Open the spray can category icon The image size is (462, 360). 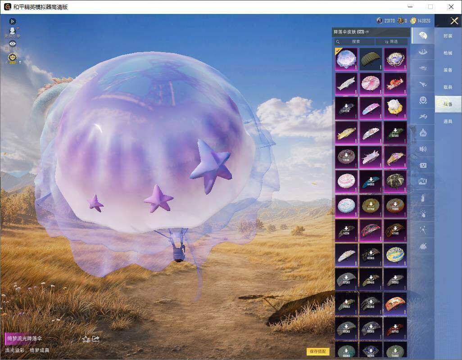(x=423, y=198)
